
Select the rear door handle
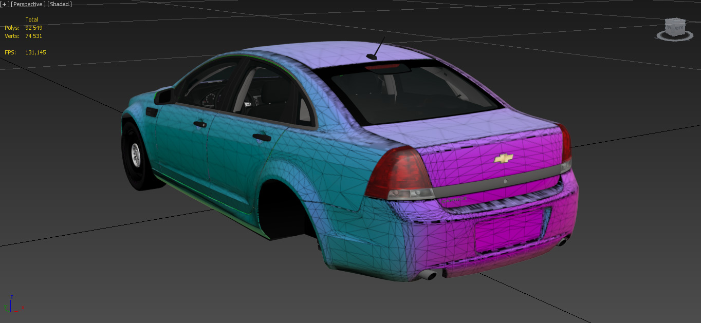262,137
